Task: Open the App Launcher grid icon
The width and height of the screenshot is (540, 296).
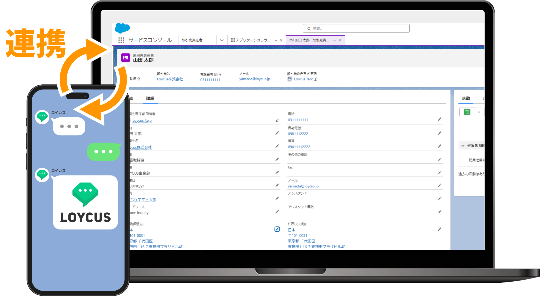Action: pyautogui.click(x=121, y=40)
